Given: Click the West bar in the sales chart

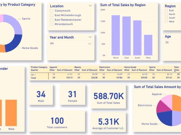Looking at the screenshot, I should point(148,45).
